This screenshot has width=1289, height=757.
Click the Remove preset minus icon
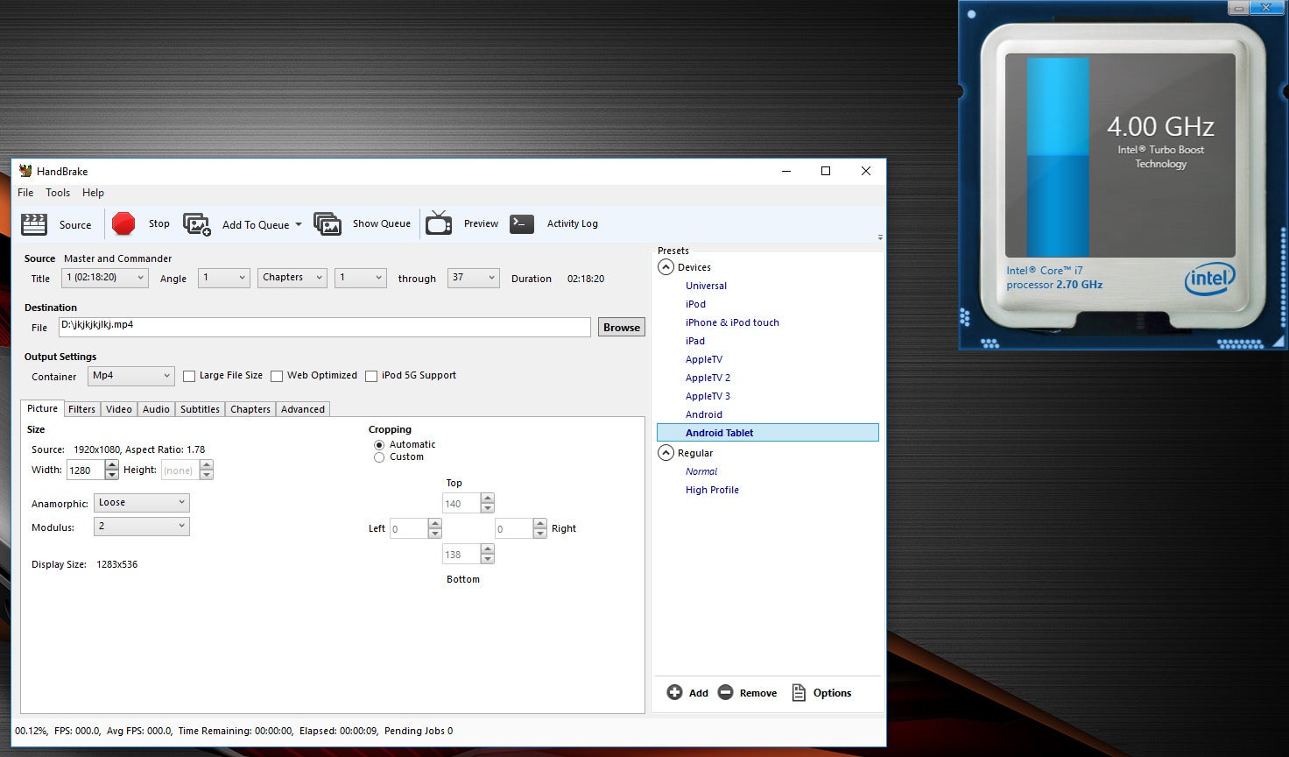click(725, 692)
